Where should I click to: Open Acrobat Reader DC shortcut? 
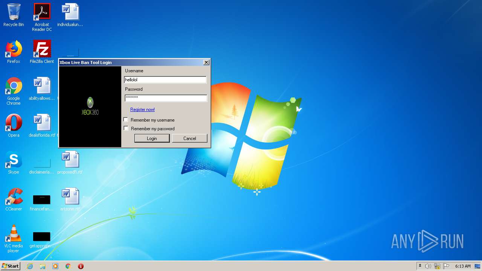coord(42,17)
